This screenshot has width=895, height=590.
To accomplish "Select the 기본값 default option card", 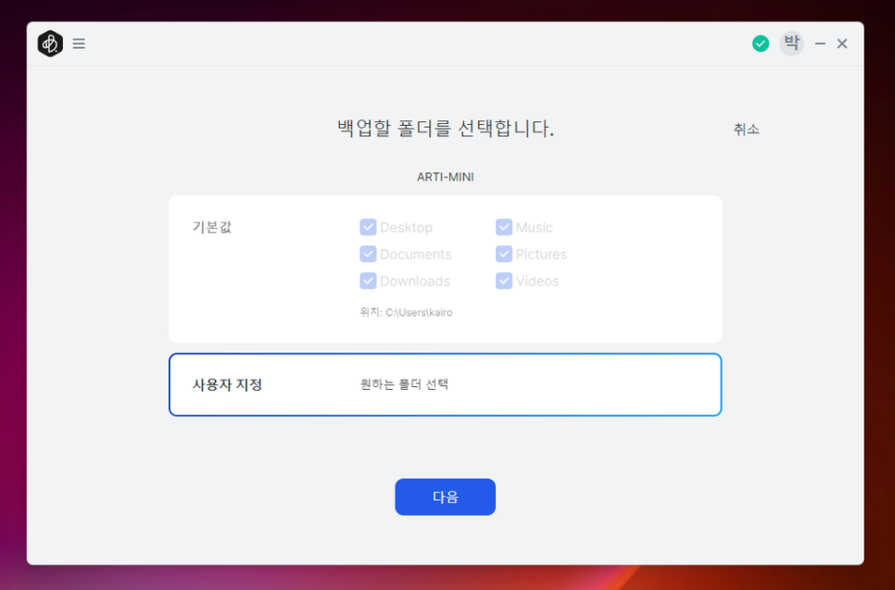I will pyautogui.click(x=446, y=269).
